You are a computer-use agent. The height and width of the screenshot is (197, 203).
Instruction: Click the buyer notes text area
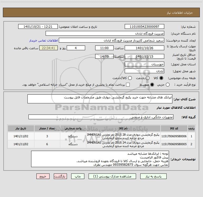coord(100,159)
